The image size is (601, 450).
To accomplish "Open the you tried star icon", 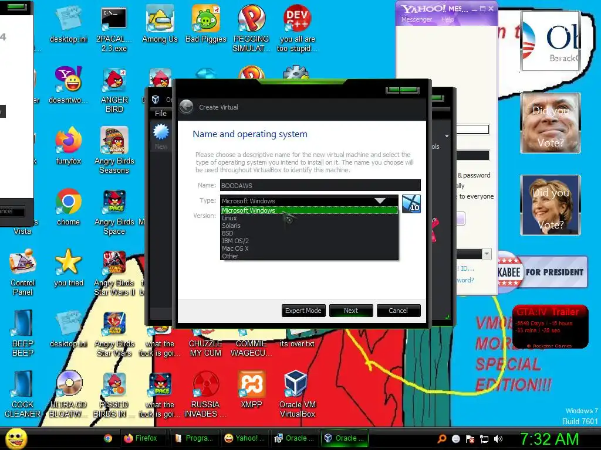I will [x=68, y=268].
